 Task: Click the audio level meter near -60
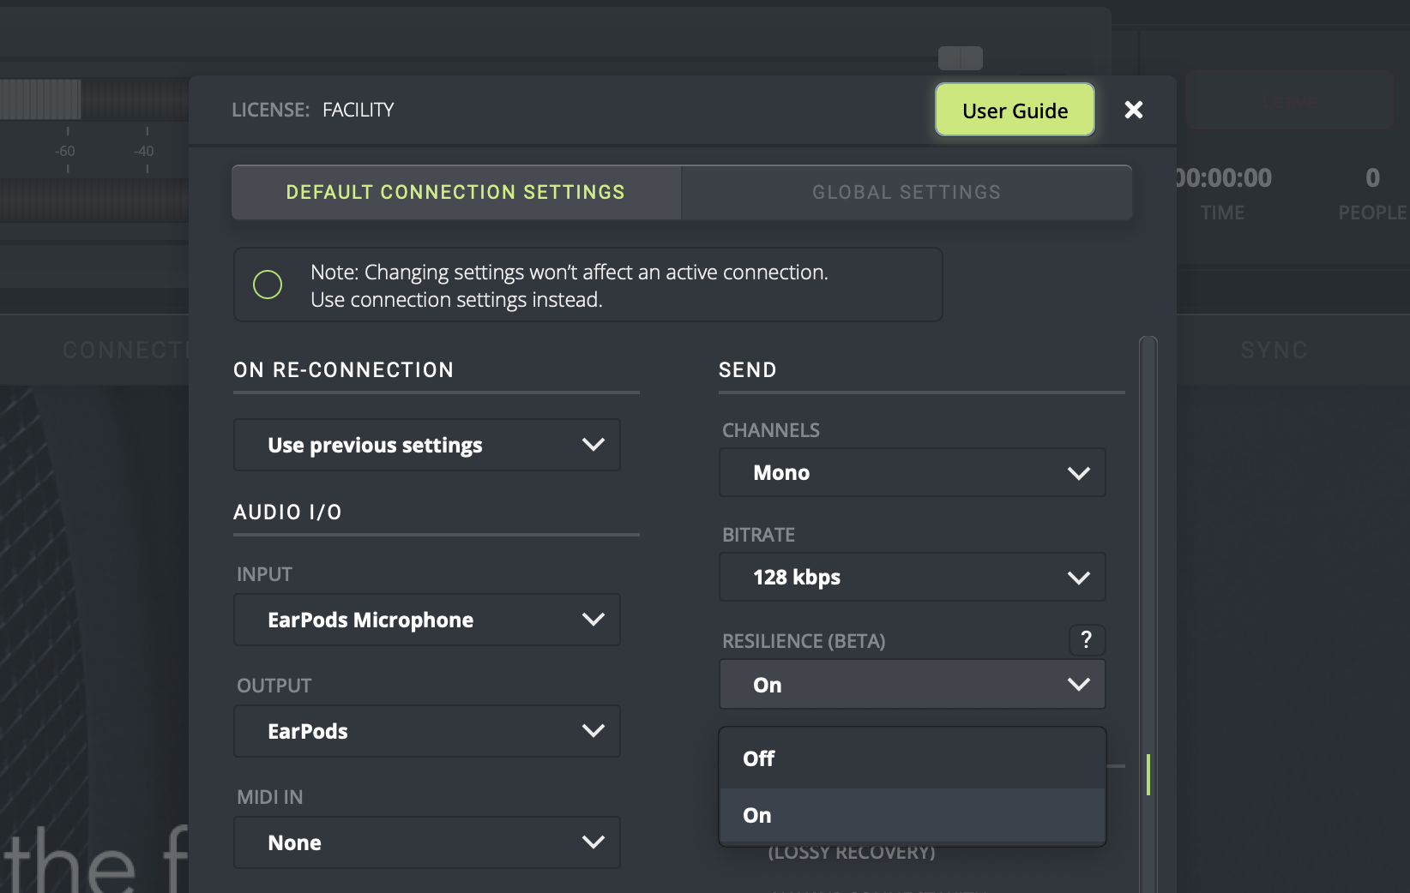[41, 99]
